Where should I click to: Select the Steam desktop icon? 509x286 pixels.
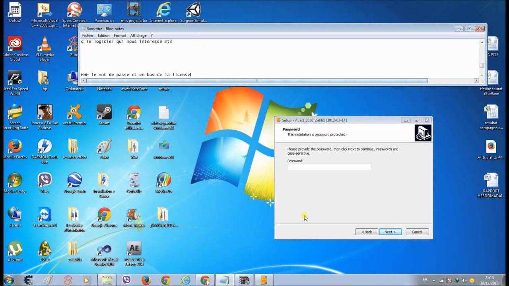coord(104,115)
